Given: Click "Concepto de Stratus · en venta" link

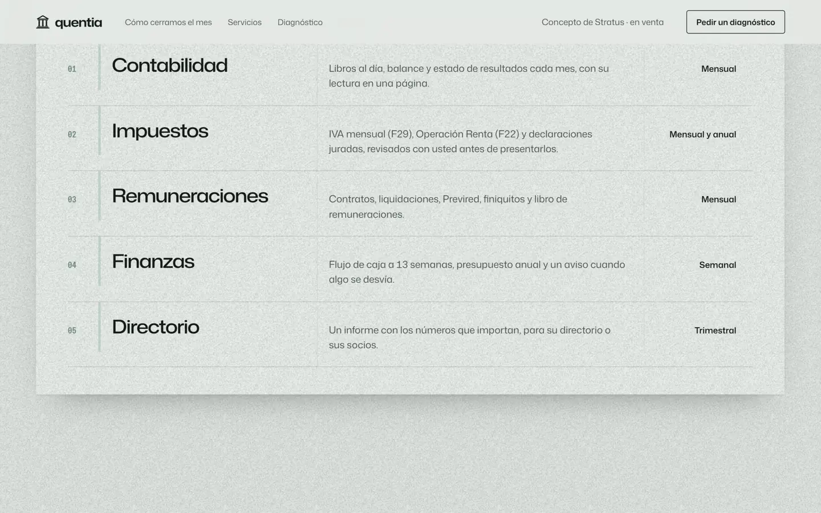Looking at the screenshot, I should click(603, 22).
